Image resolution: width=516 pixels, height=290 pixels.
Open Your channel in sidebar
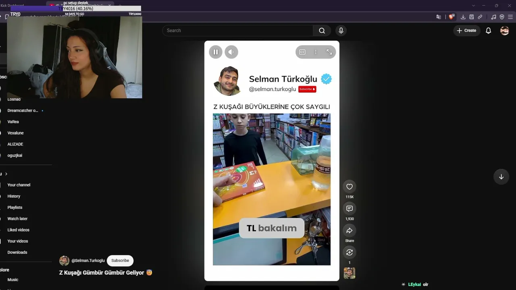point(19,185)
